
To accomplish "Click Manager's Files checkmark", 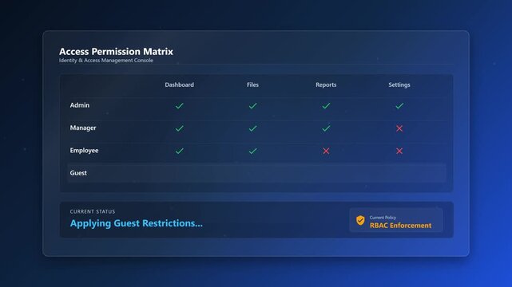I will click(252, 128).
